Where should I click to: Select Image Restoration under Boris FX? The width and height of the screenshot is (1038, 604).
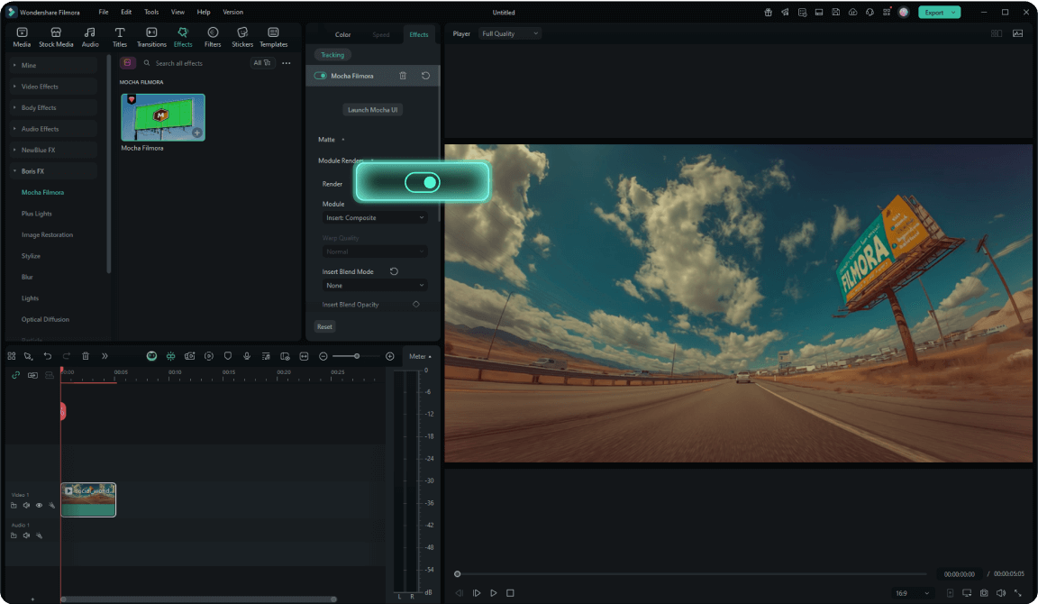point(47,234)
